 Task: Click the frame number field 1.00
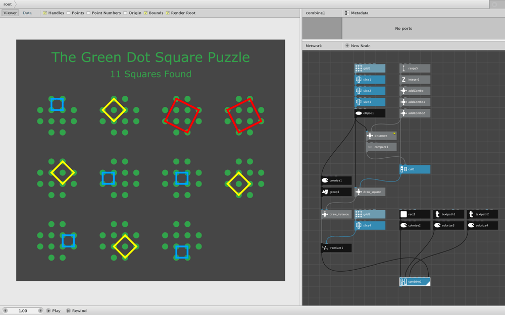pos(23,310)
